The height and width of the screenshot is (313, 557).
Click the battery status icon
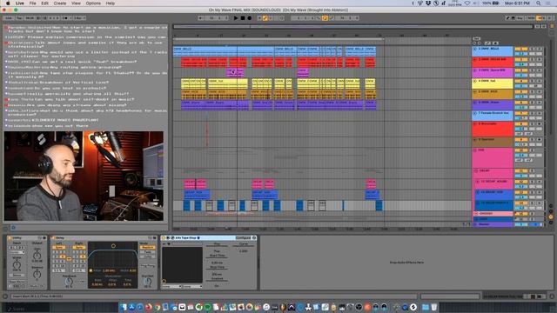click(495, 3)
